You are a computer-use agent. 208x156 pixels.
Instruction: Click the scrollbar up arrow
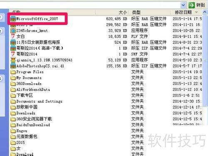tap(205, 12)
